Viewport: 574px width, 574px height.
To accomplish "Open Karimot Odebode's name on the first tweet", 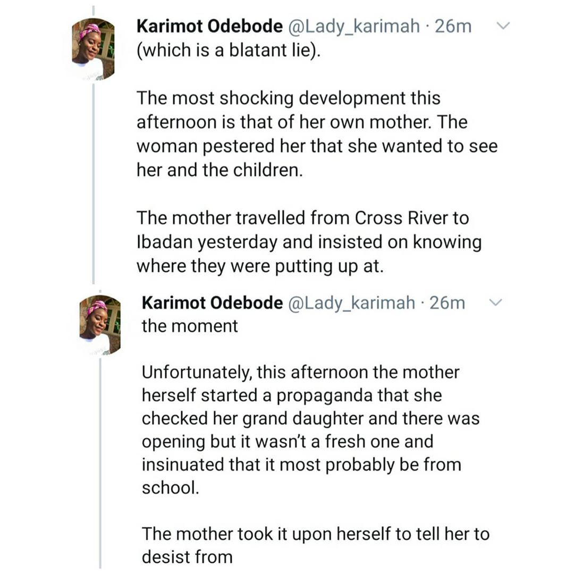I will pyautogui.click(x=209, y=26).
